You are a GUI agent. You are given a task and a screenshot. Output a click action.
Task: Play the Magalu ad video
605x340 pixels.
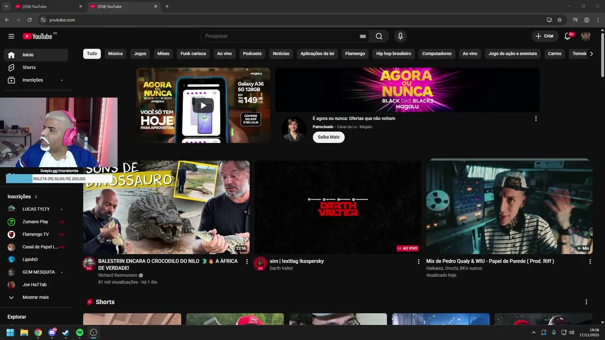click(202, 105)
